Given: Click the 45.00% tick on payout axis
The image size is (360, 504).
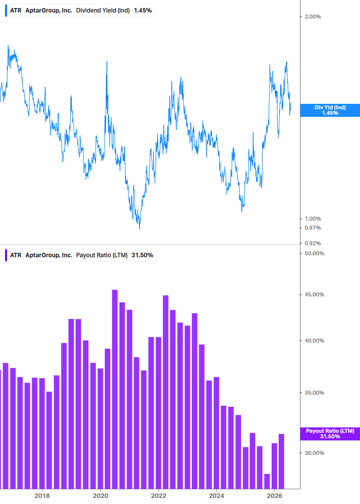Looking at the screenshot, I should pos(314,294).
